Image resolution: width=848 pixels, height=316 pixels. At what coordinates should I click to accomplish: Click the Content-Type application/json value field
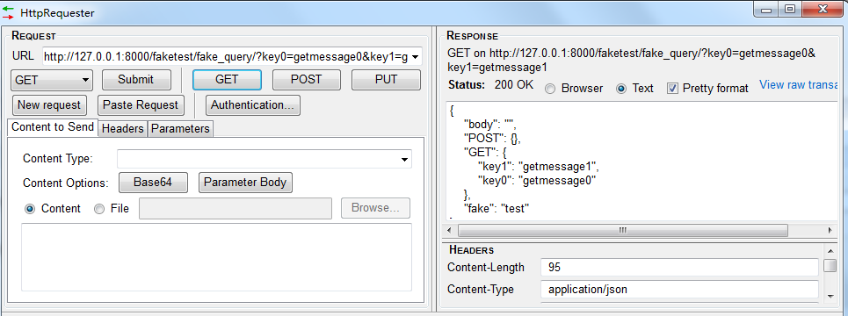(x=680, y=290)
